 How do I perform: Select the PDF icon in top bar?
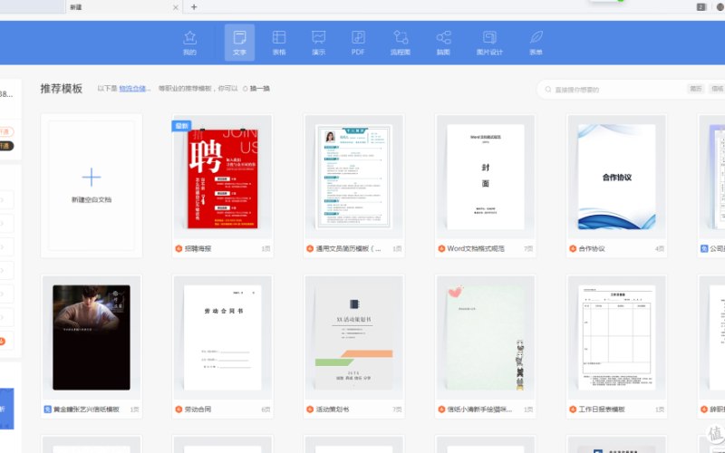pyautogui.click(x=358, y=43)
